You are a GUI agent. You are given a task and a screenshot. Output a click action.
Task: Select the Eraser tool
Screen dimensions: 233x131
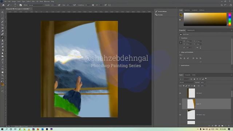3,47
